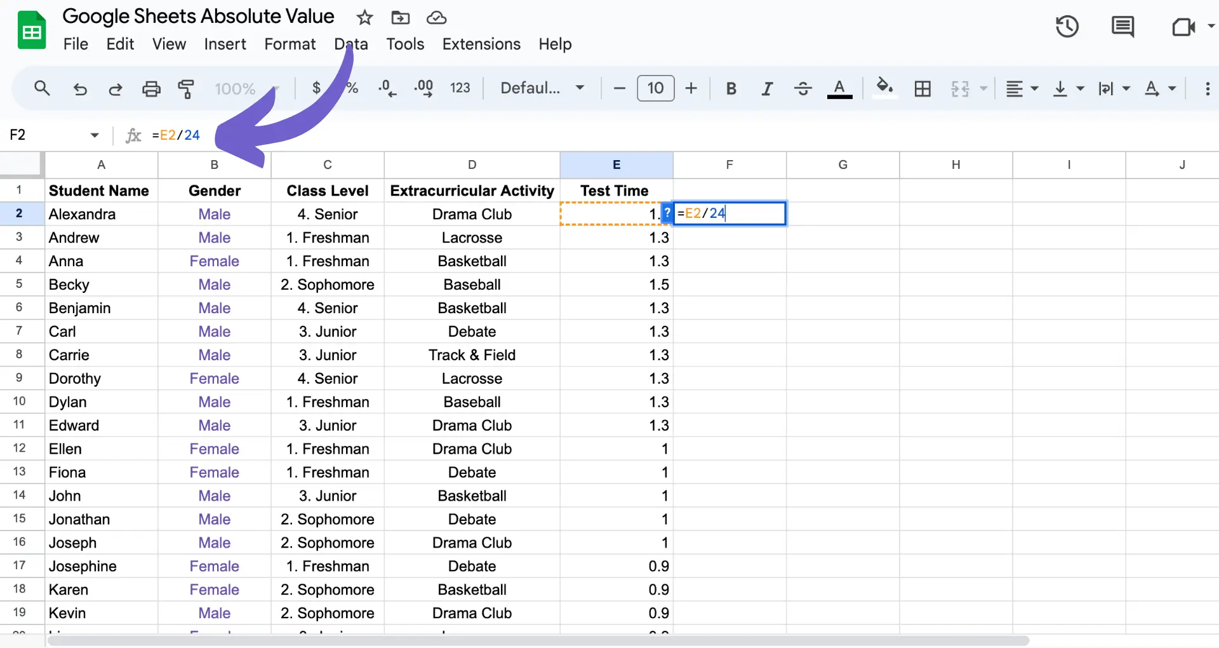The width and height of the screenshot is (1219, 648).
Task: Click the document title text
Action: 198,16
